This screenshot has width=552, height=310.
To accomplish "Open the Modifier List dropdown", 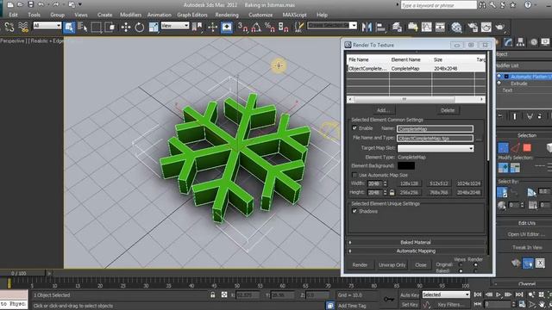I will 524,65.
